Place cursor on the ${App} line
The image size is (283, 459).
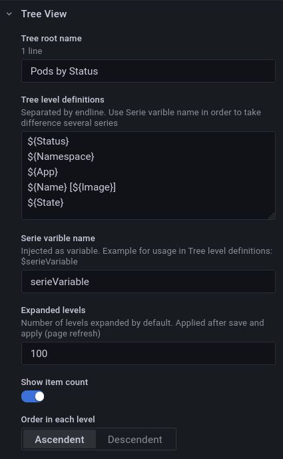[x=43, y=172]
